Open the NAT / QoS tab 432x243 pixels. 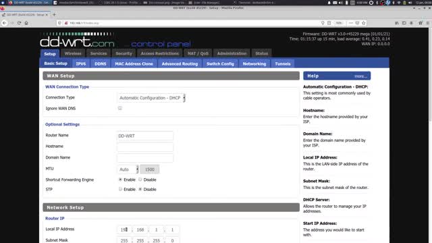pos(198,53)
